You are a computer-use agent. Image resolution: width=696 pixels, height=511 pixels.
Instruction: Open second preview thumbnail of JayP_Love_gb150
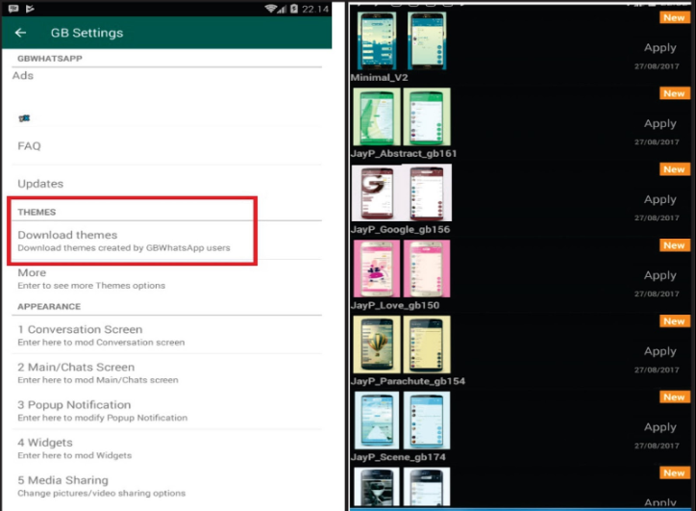[427, 268]
